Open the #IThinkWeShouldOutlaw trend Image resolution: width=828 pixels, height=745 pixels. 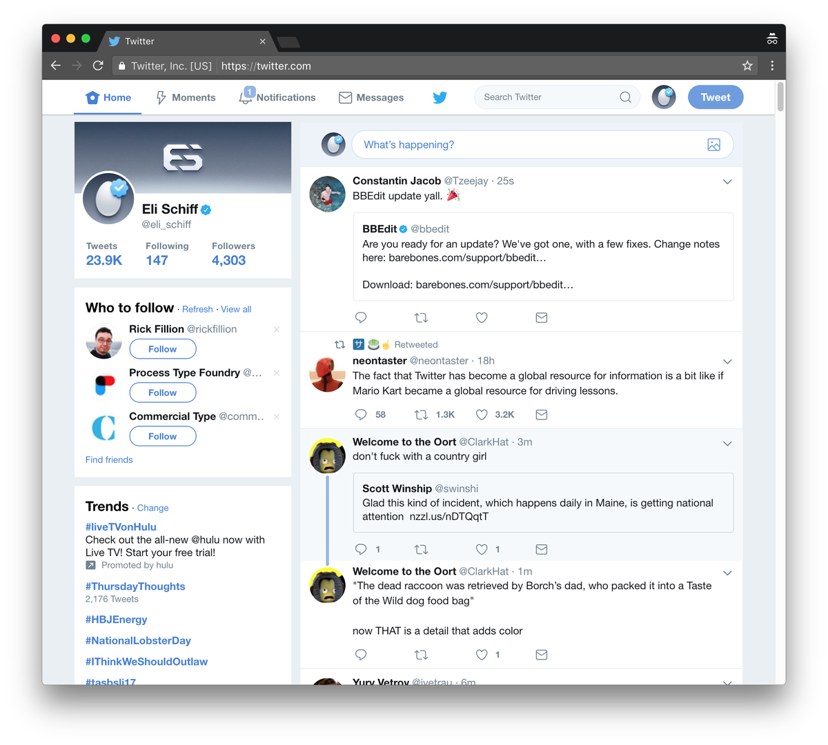[x=146, y=662]
